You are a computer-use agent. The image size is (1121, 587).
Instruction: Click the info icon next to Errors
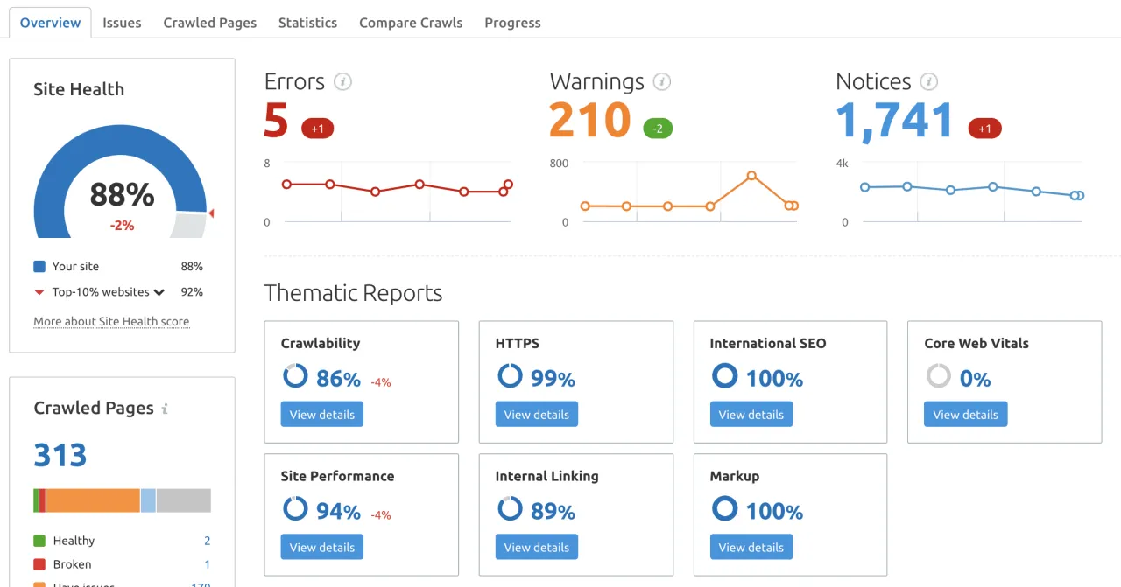tap(343, 82)
